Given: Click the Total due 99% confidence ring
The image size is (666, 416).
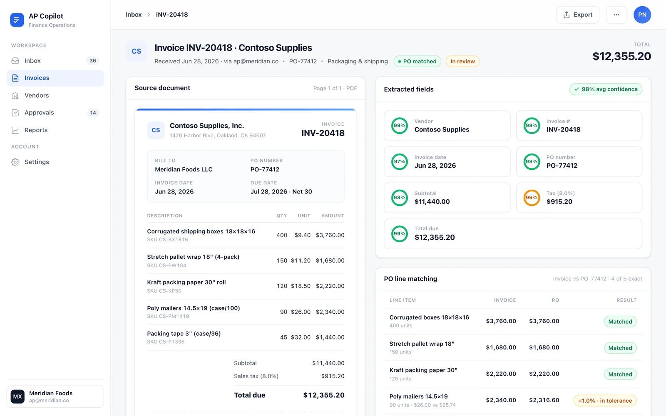Looking at the screenshot, I should coord(400,234).
